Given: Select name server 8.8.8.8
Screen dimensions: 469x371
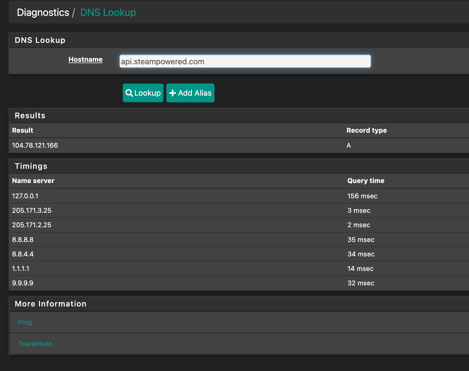Looking at the screenshot, I should point(23,240).
